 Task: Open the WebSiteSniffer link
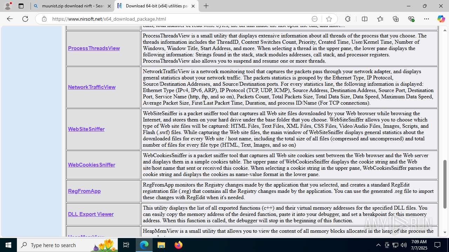(x=86, y=129)
